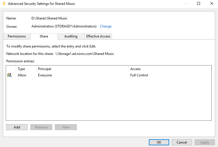Click the View button
The image size is (218, 147).
point(66,127)
